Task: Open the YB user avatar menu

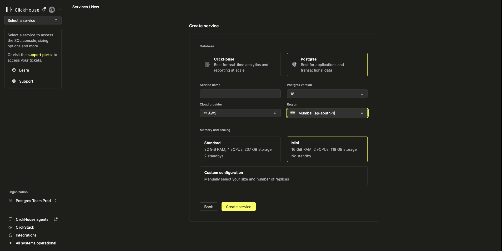Action: (x=52, y=10)
